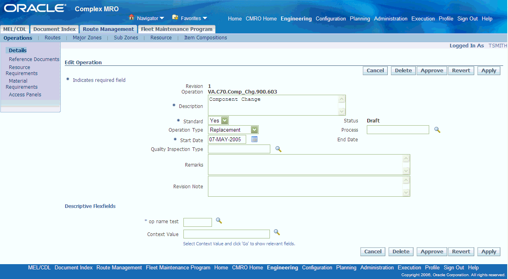Open the Favorites folder icon

[x=175, y=18]
